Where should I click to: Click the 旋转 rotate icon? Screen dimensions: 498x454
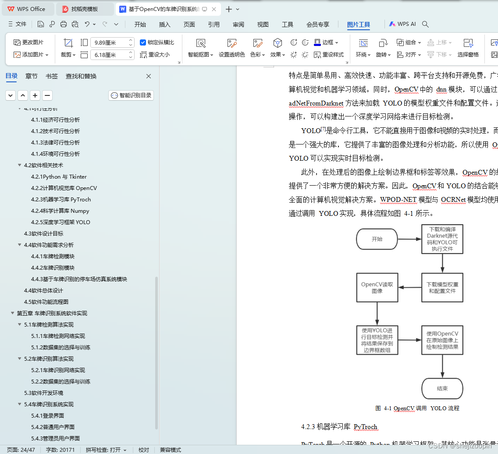tap(383, 43)
